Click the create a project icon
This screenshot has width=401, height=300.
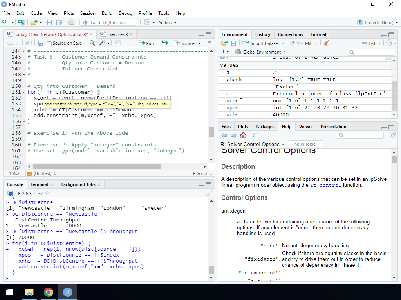click(x=22, y=23)
